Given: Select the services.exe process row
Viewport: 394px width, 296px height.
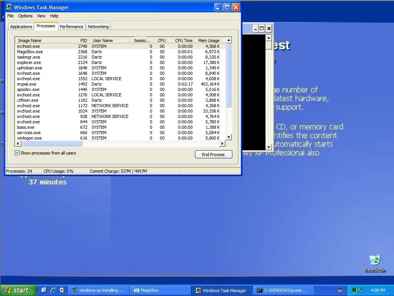Looking at the screenshot, I should point(120,133).
